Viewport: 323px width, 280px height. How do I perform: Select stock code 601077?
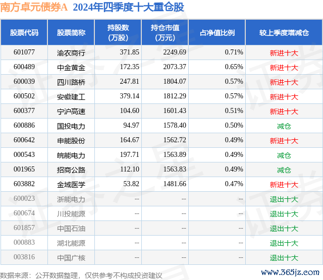tap(24, 52)
